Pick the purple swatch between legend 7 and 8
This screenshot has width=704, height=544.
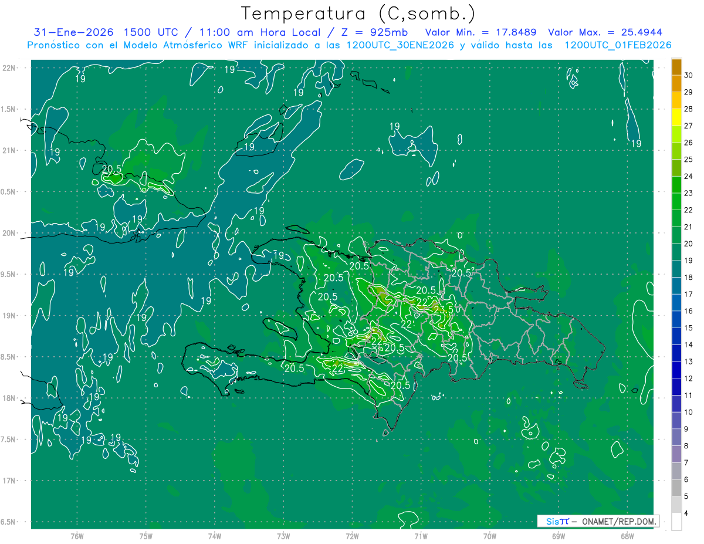[676, 455]
